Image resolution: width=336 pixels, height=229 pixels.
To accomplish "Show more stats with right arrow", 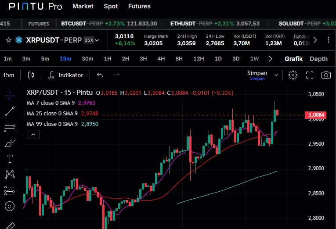I will 315,40.
